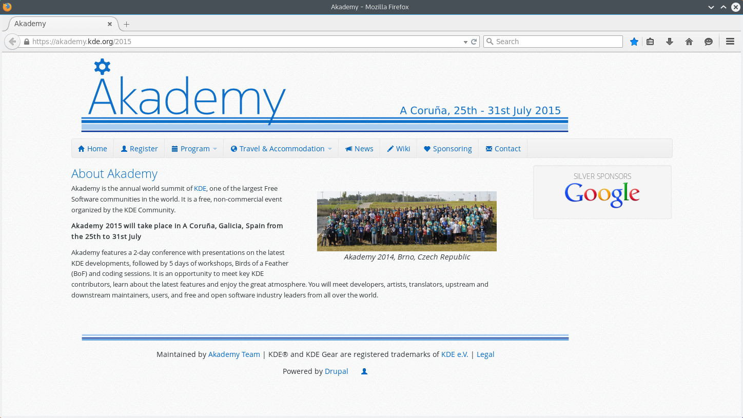Screen dimensions: 743x418
Task: Open a new tab with the plus button
Action: point(126,24)
